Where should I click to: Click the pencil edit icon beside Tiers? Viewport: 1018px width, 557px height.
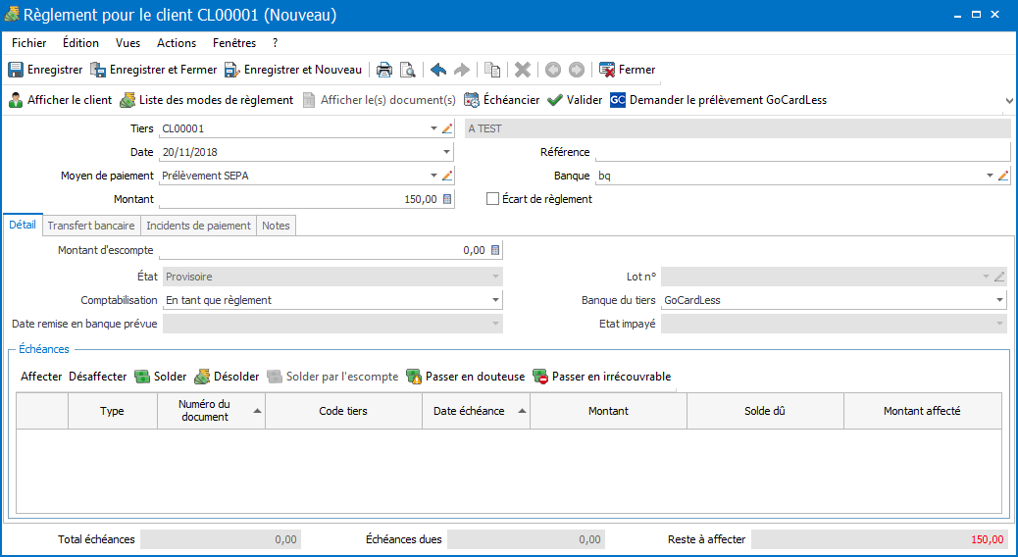447,128
